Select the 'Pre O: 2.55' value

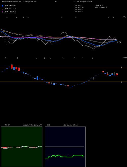point(79,5)
